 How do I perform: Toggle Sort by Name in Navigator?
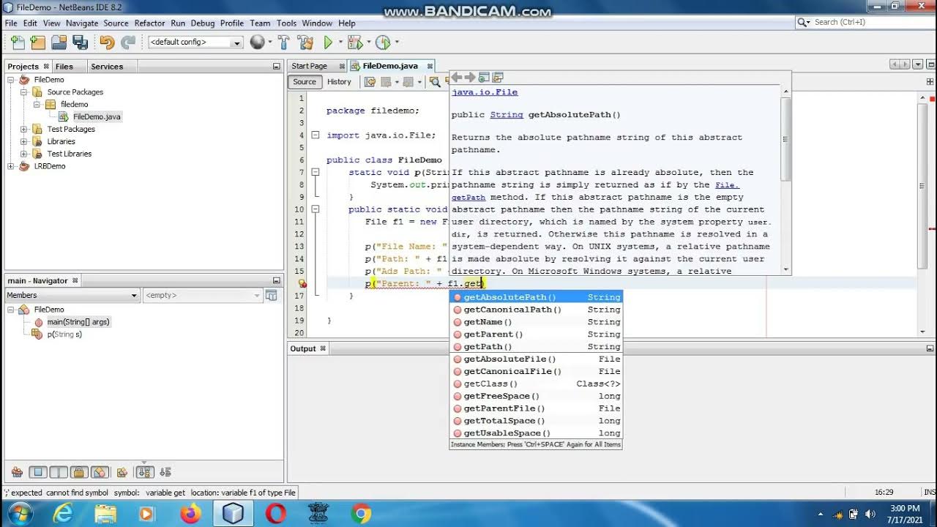[144, 472]
